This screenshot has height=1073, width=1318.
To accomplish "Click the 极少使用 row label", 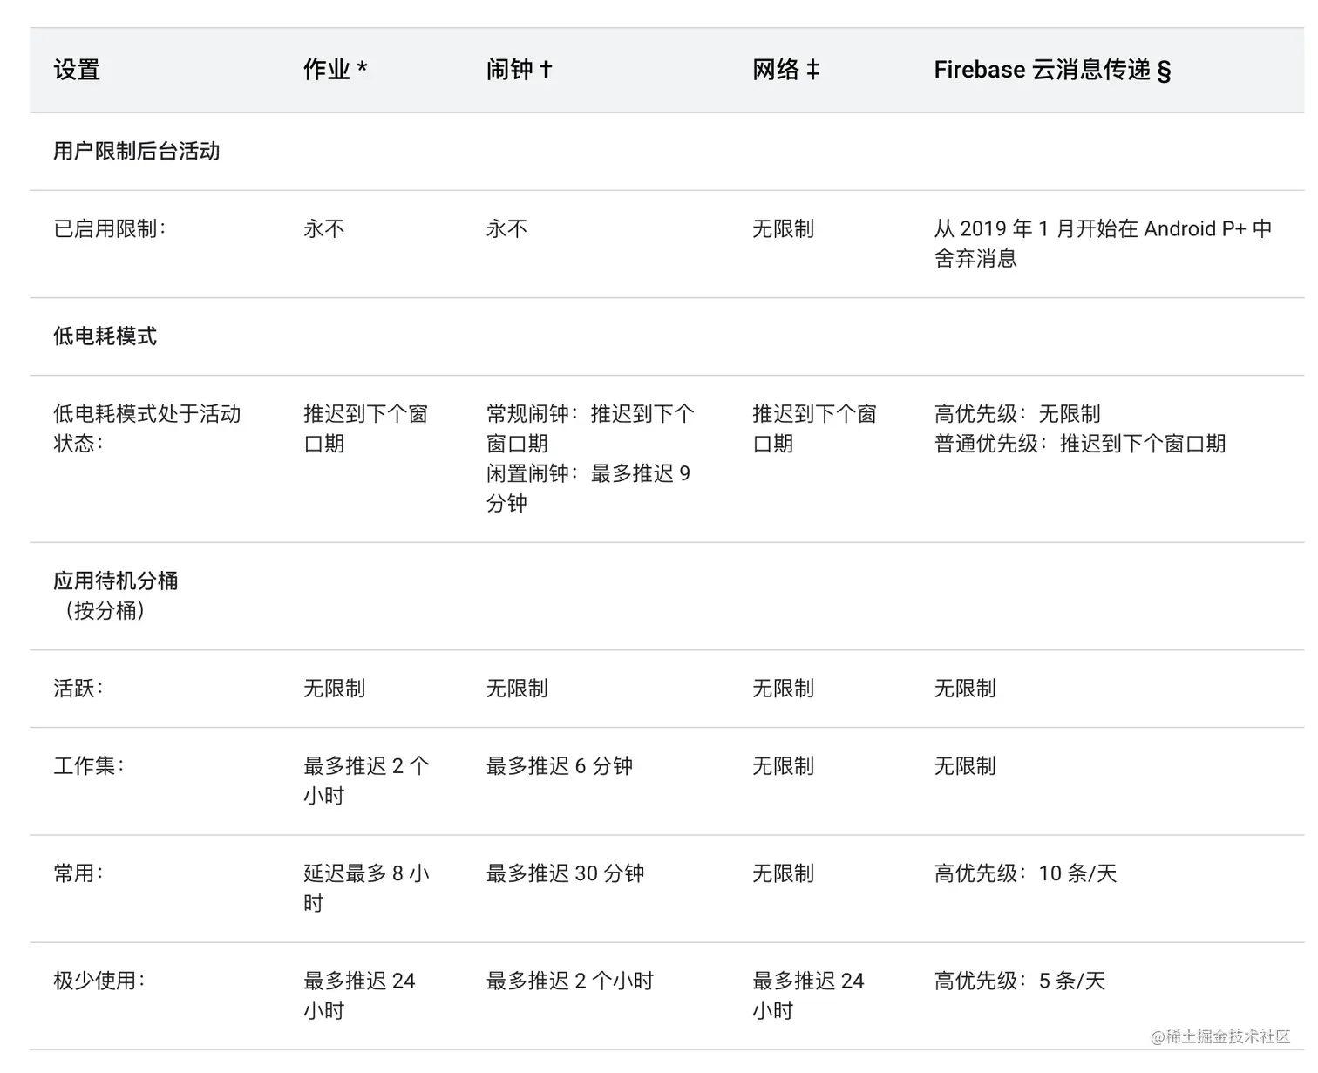I will (x=99, y=981).
